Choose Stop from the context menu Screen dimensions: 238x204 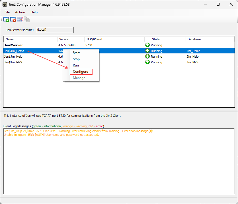click(75, 59)
